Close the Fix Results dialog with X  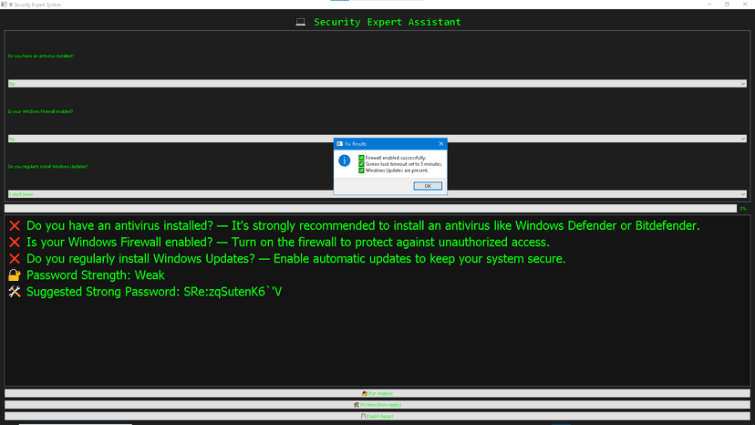(x=441, y=143)
